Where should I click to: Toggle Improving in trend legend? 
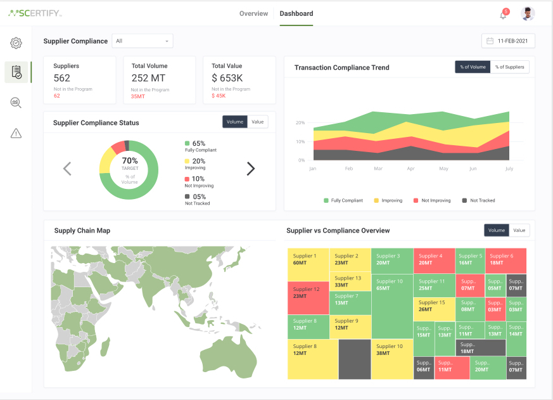tap(388, 200)
